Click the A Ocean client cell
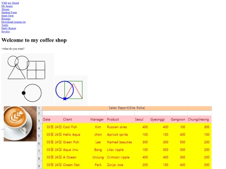 [69, 157]
